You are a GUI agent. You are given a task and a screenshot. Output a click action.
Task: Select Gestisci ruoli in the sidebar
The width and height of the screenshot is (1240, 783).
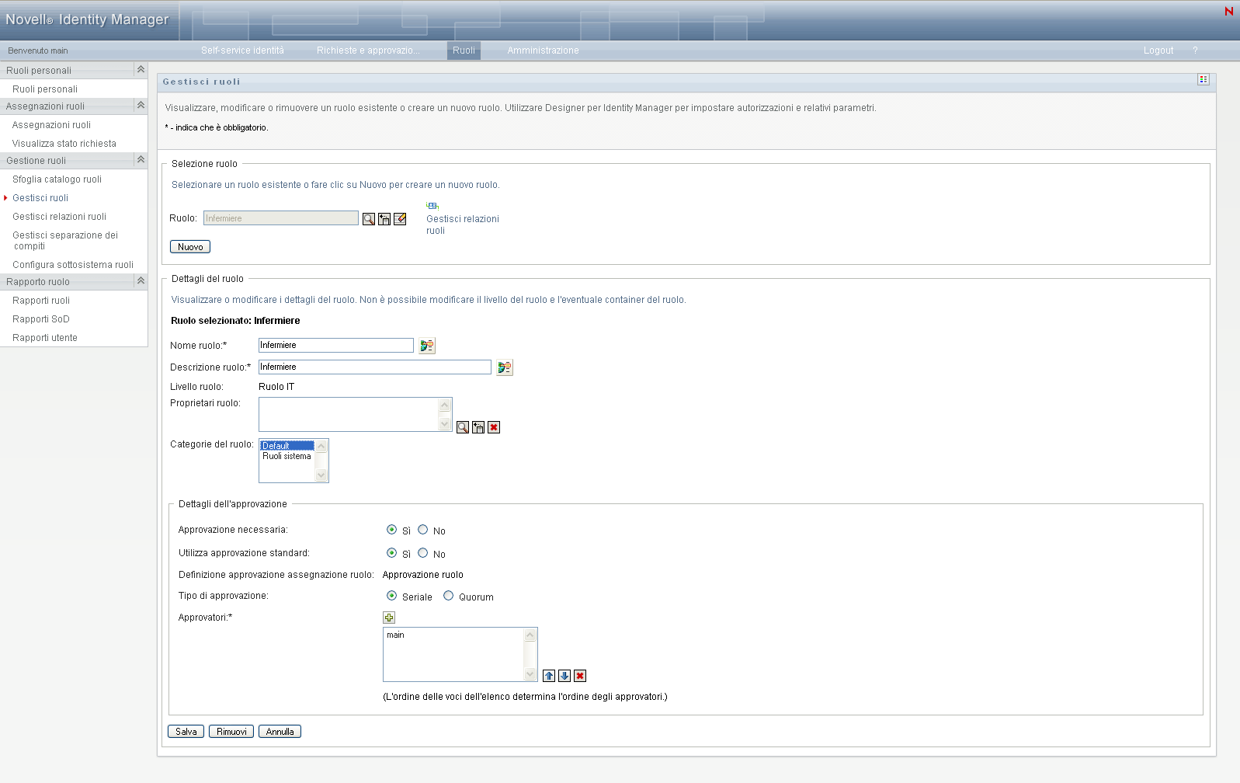tap(40, 198)
